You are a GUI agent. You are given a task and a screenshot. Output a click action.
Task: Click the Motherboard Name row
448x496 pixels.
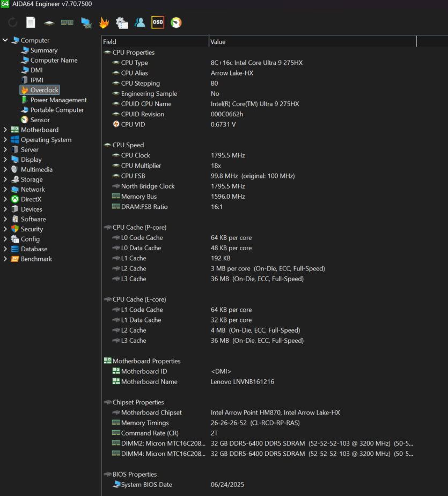259,381
